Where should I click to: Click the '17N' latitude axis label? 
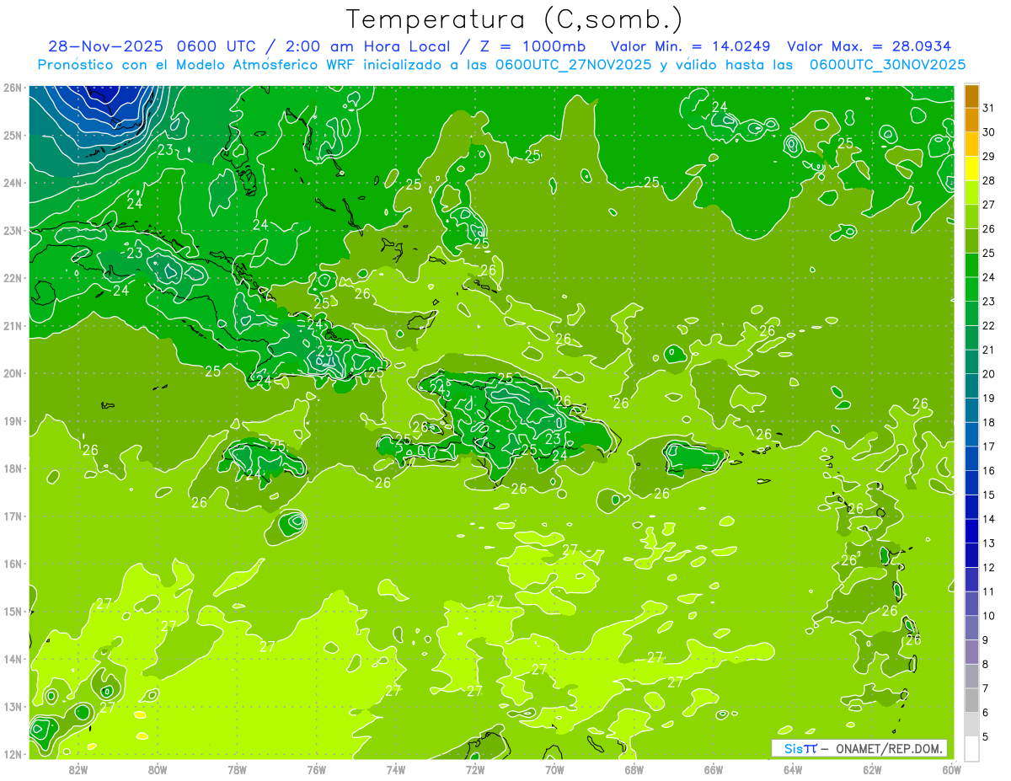point(12,516)
